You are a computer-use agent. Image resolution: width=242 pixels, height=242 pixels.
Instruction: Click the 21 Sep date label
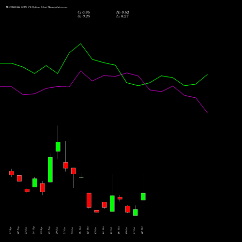coord(11,230)
